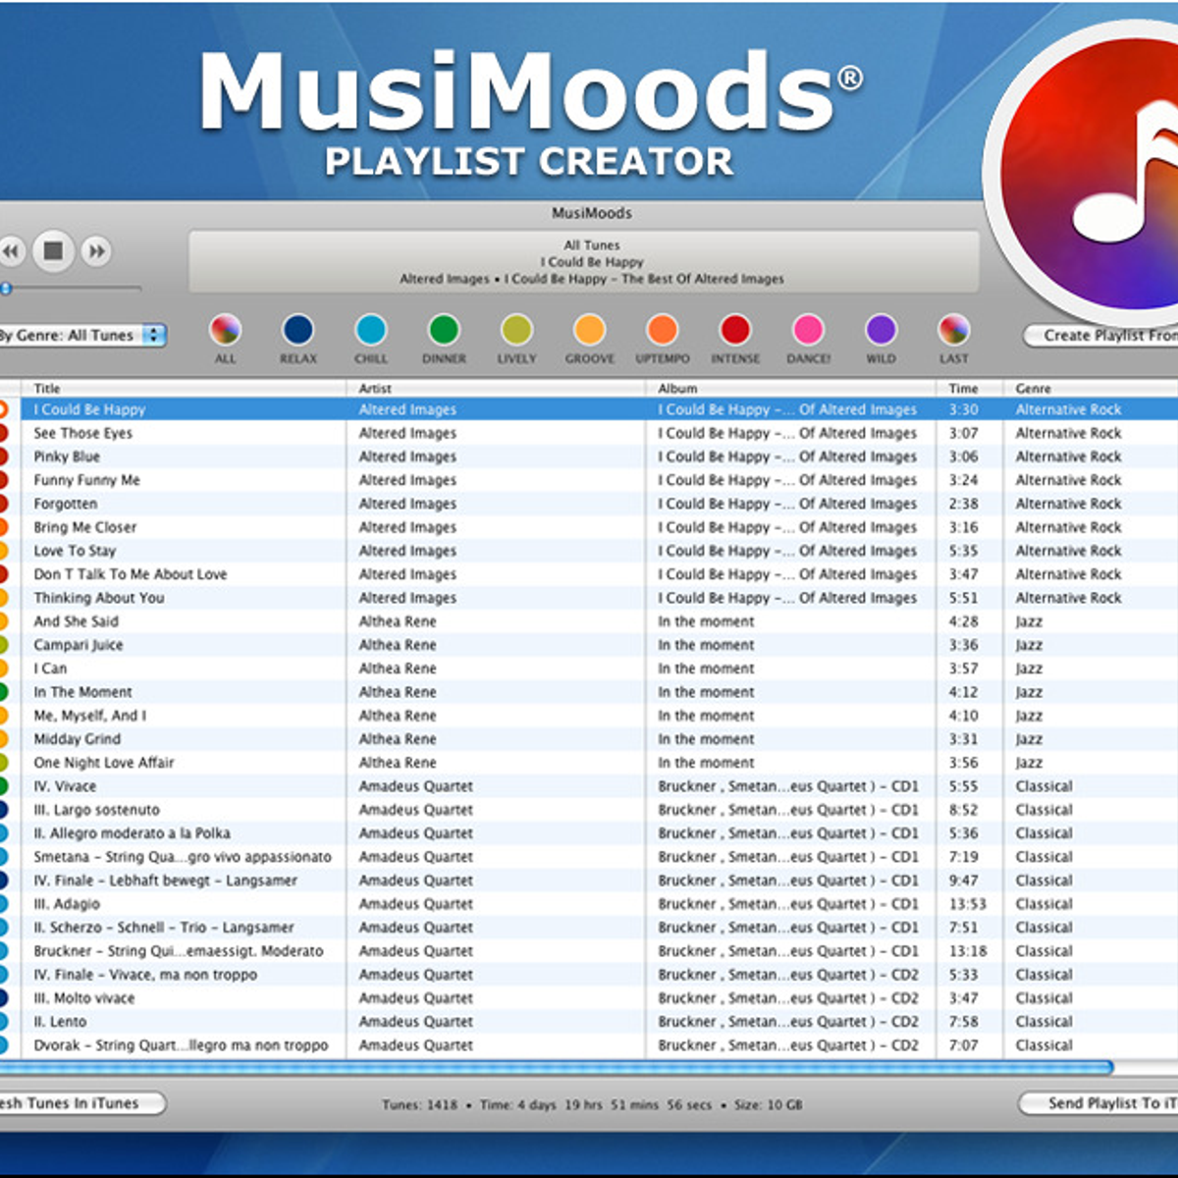The height and width of the screenshot is (1178, 1178).
Task: Select the tune 'See Those Eyes'
Action: click(x=589, y=433)
